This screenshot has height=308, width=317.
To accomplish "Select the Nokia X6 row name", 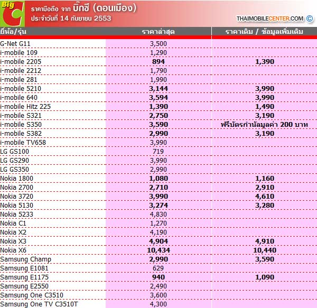I will pos(13,250).
